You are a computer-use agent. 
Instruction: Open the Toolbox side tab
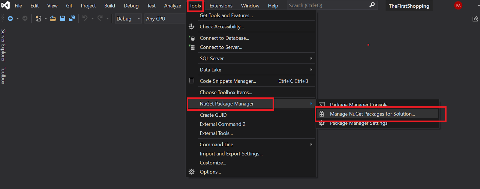pyautogui.click(x=3, y=75)
